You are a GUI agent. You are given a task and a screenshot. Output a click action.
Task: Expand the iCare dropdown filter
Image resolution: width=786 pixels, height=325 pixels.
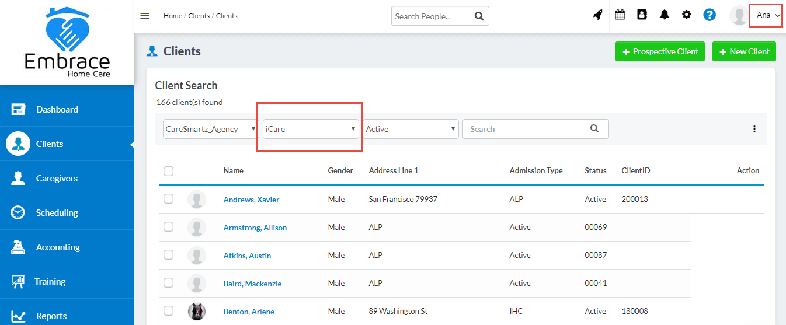[x=310, y=129]
